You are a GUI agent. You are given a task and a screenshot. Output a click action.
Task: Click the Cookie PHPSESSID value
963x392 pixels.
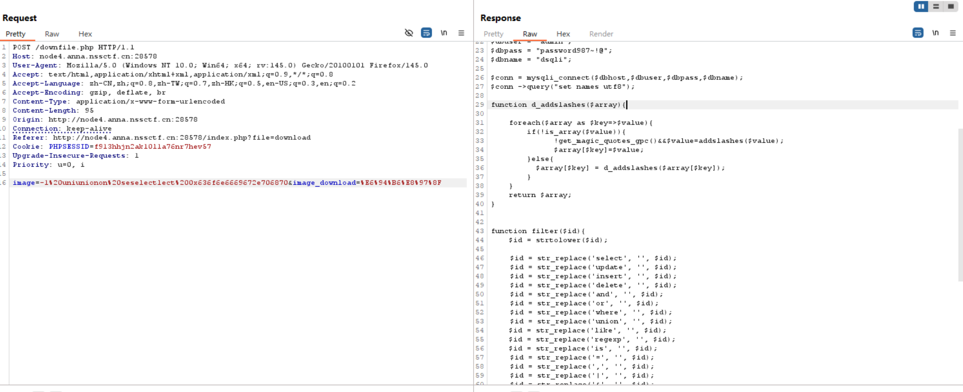[153, 146]
